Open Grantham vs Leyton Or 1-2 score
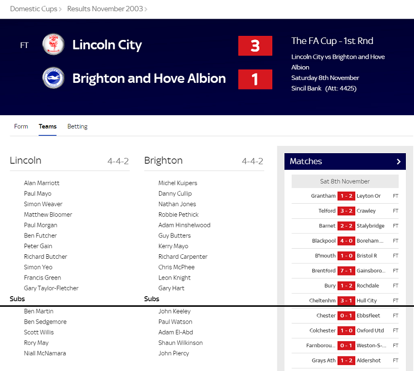Viewport: 414px width, 371px height. pyautogui.click(x=346, y=196)
